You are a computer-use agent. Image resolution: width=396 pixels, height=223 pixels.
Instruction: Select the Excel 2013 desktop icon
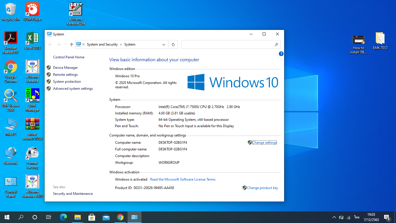(32, 41)
